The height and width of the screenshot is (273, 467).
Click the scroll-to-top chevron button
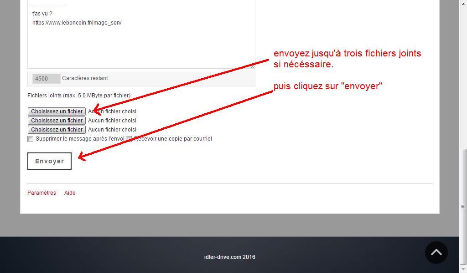436,253
